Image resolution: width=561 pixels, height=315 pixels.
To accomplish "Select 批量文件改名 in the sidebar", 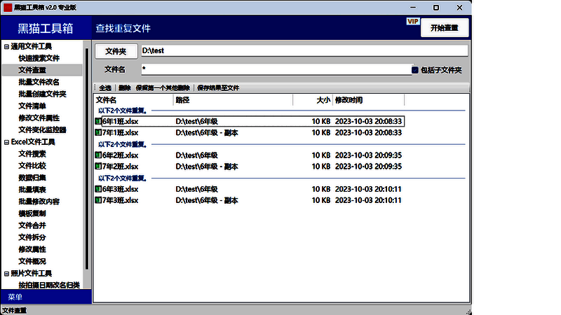I will 39,82.
